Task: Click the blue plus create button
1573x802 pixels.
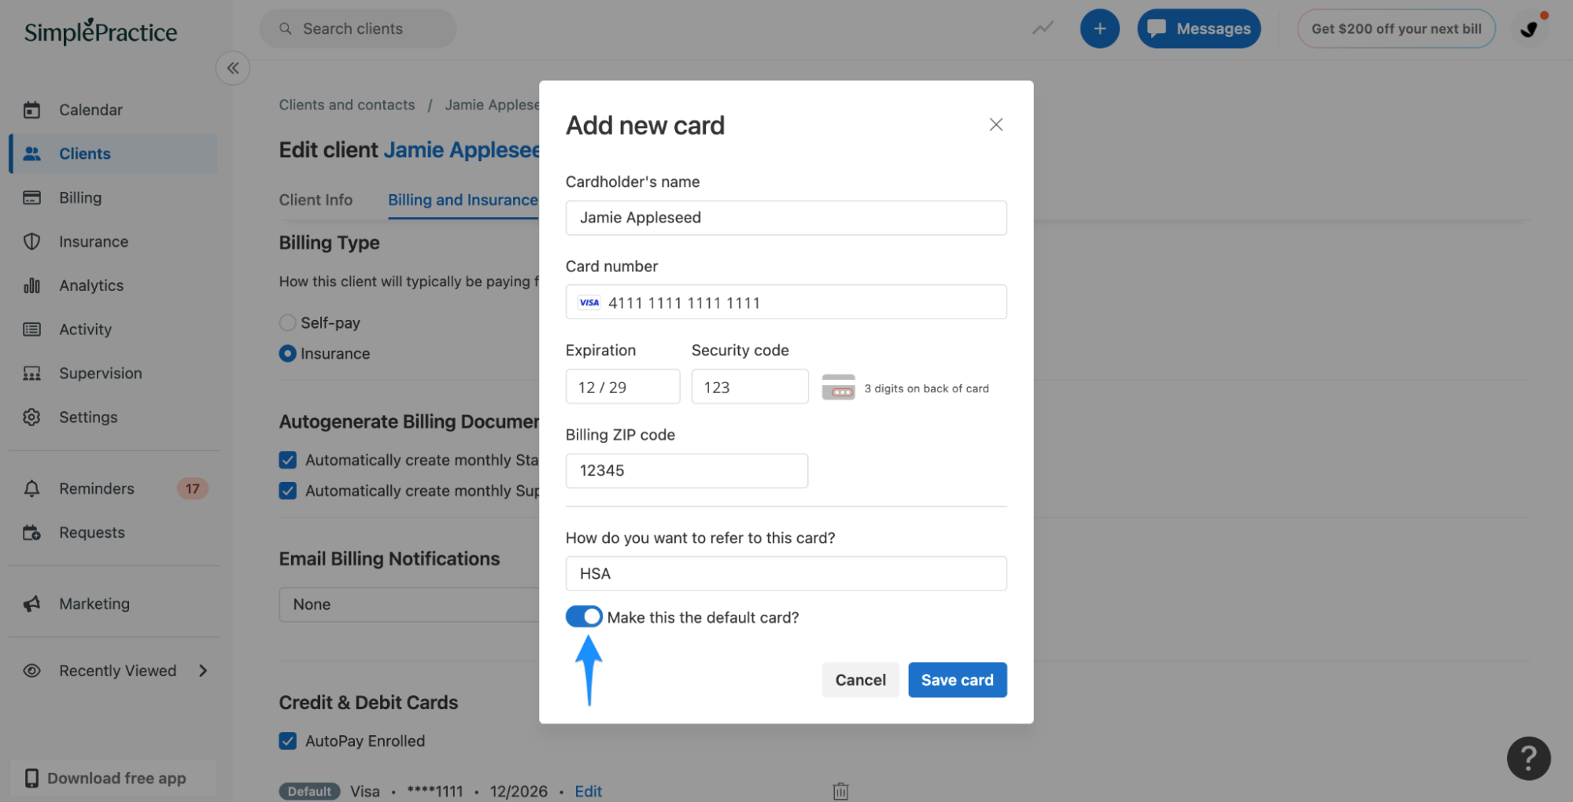Action: tap(1099, 29)
